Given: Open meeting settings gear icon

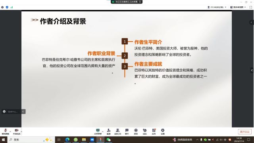Looking at the screenshot, I should point(163,132).
